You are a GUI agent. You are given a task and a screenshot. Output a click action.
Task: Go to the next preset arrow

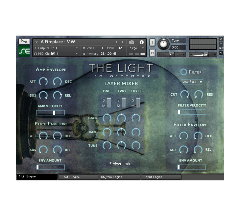pyautogui.click(x=122, y=42)
